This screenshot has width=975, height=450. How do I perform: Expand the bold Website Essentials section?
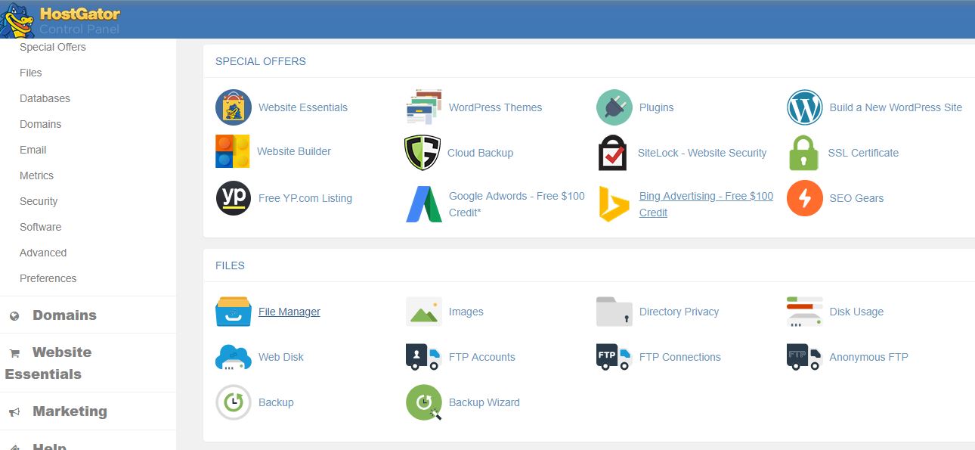coord(48,363)
